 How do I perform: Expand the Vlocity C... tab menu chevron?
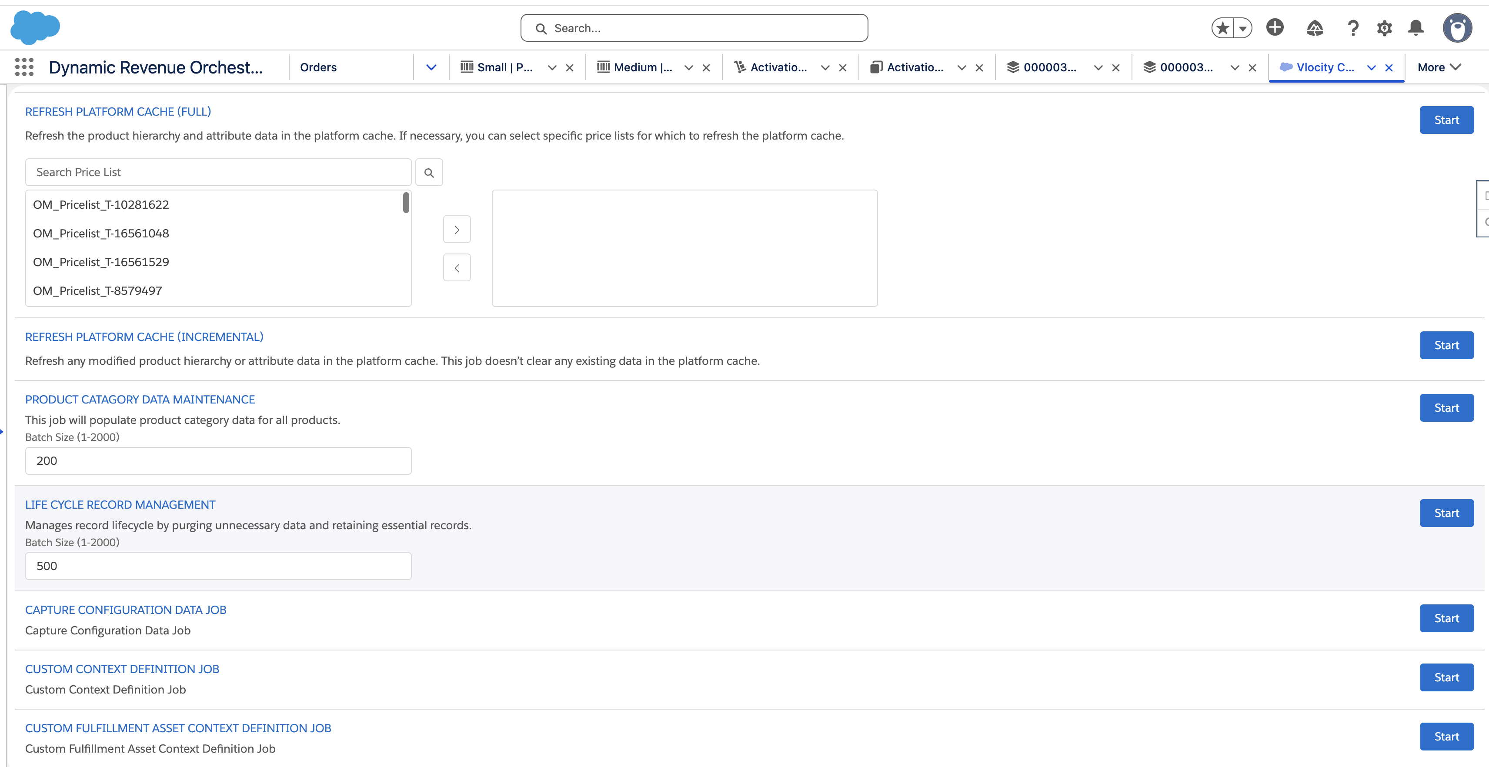(x=1371, y=68)
